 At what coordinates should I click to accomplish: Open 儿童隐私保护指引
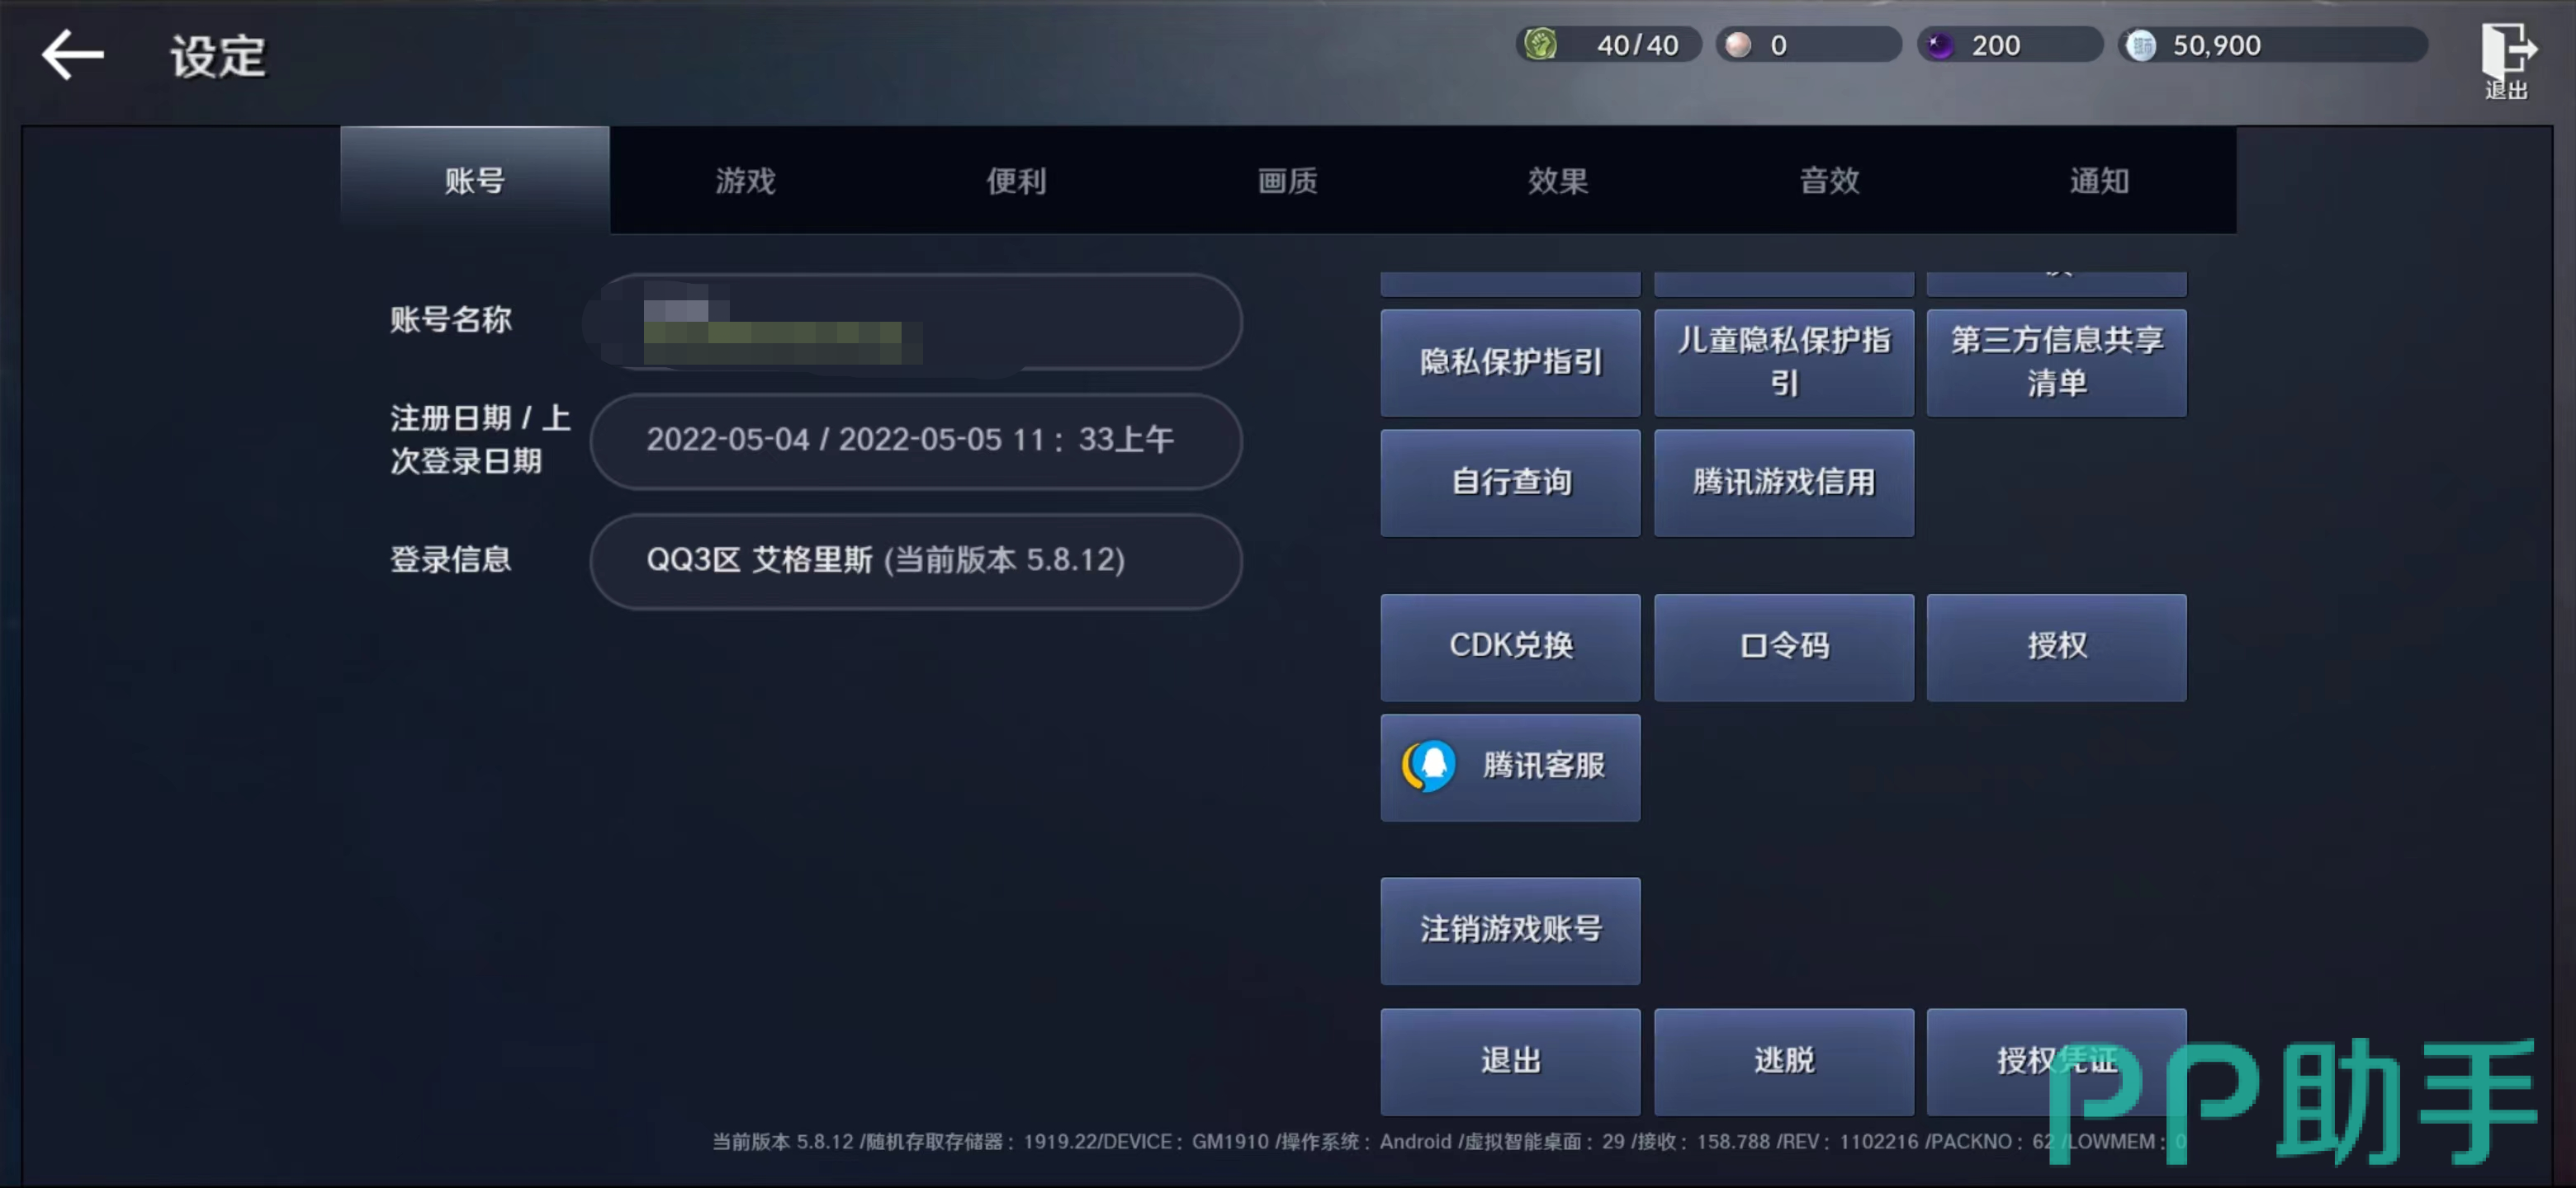click(1784, 361)
